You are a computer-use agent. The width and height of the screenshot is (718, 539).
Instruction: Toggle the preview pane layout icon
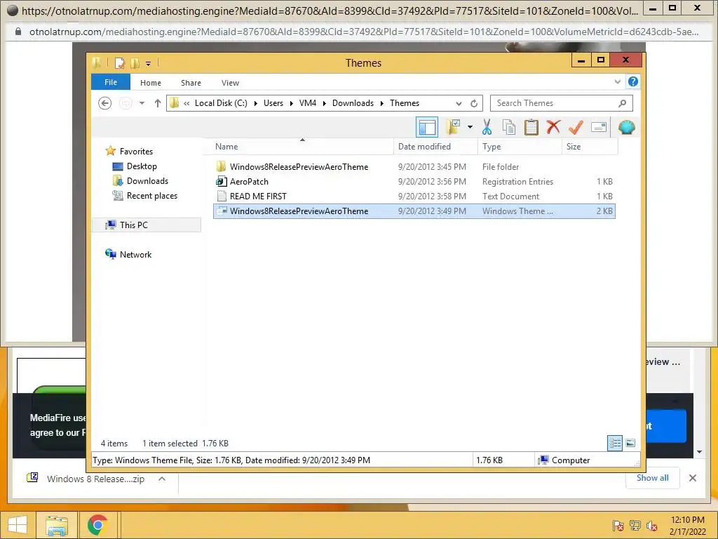click(427, 127)
